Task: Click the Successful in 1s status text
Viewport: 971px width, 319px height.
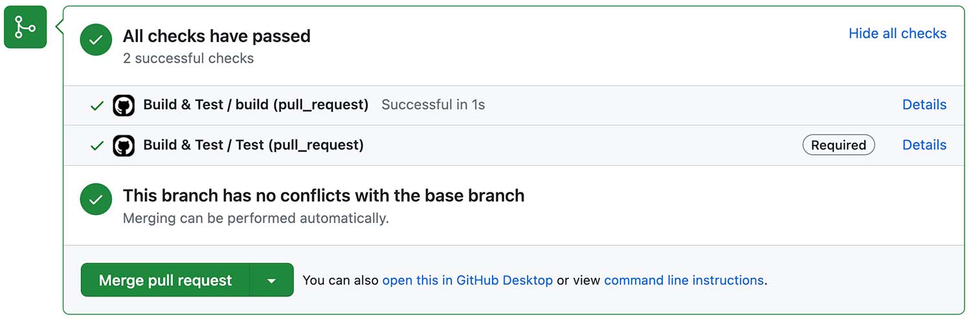Action: 433,105
